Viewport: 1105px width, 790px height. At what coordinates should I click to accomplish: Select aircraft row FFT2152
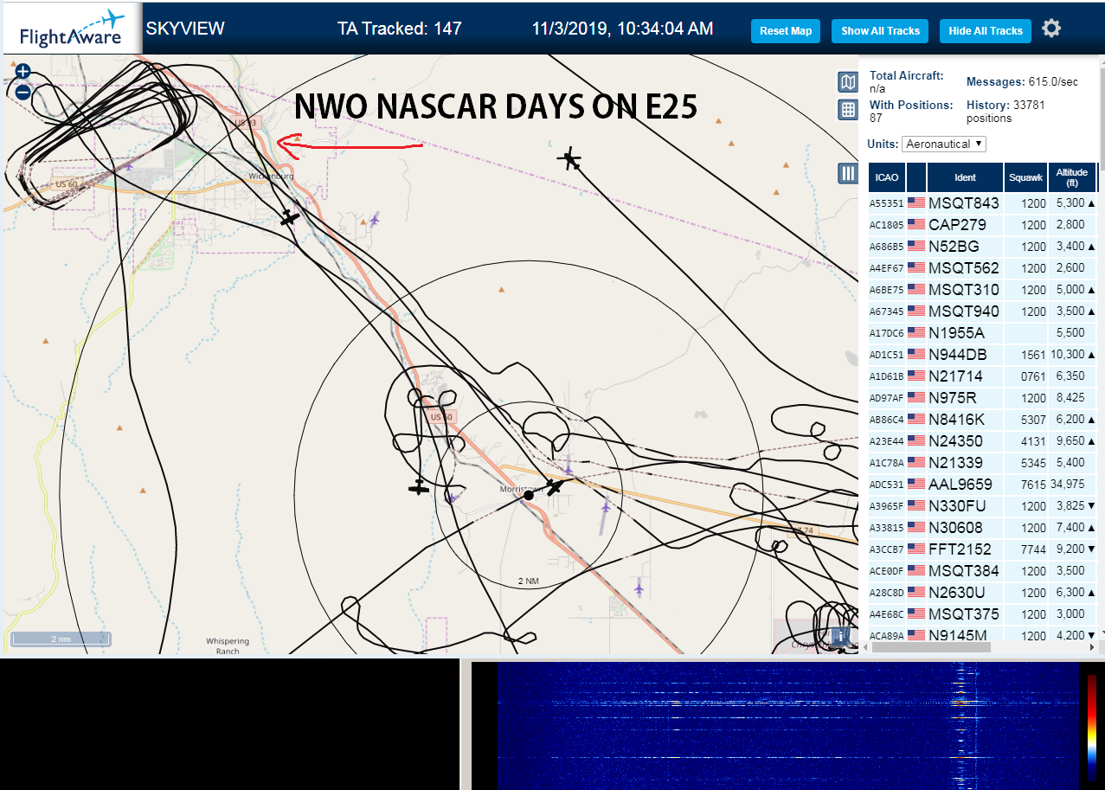[983, 549]
